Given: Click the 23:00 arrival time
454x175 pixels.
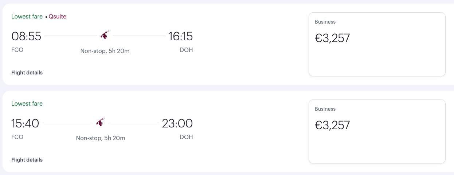Looking at the screenshot, I should click(x=177, y=123).
